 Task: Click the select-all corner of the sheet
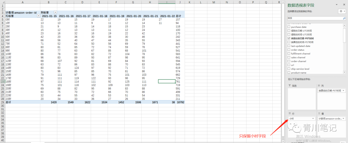coord(2,2)
